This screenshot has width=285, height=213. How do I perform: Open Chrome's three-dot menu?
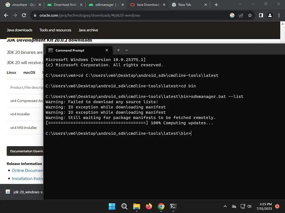pyautogui.click(x=279, y=16)
